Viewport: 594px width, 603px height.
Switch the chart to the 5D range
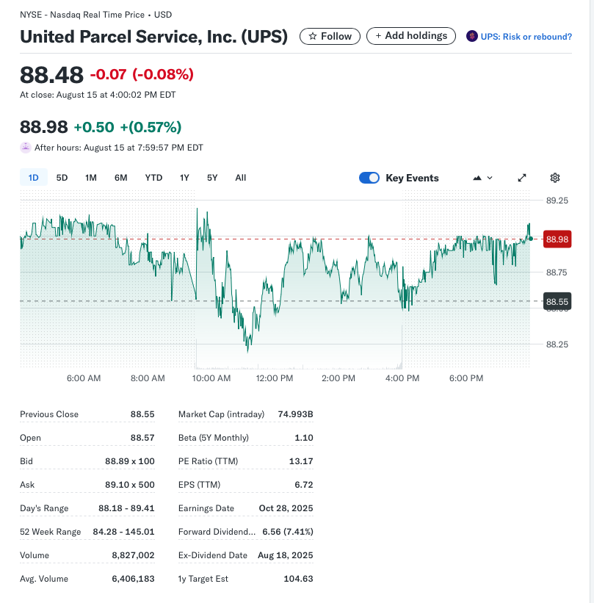[62, 178]
